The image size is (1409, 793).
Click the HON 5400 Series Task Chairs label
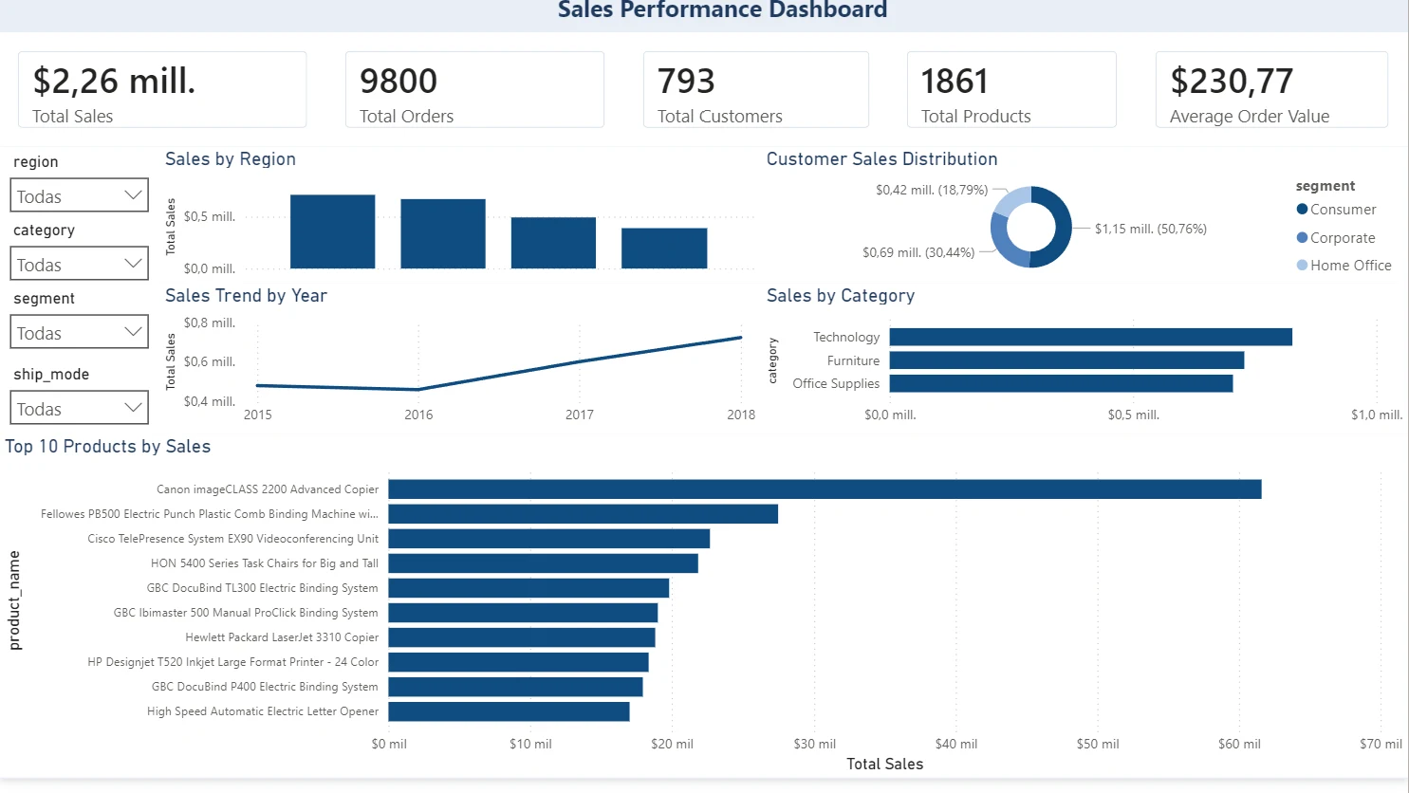[265, 563]
